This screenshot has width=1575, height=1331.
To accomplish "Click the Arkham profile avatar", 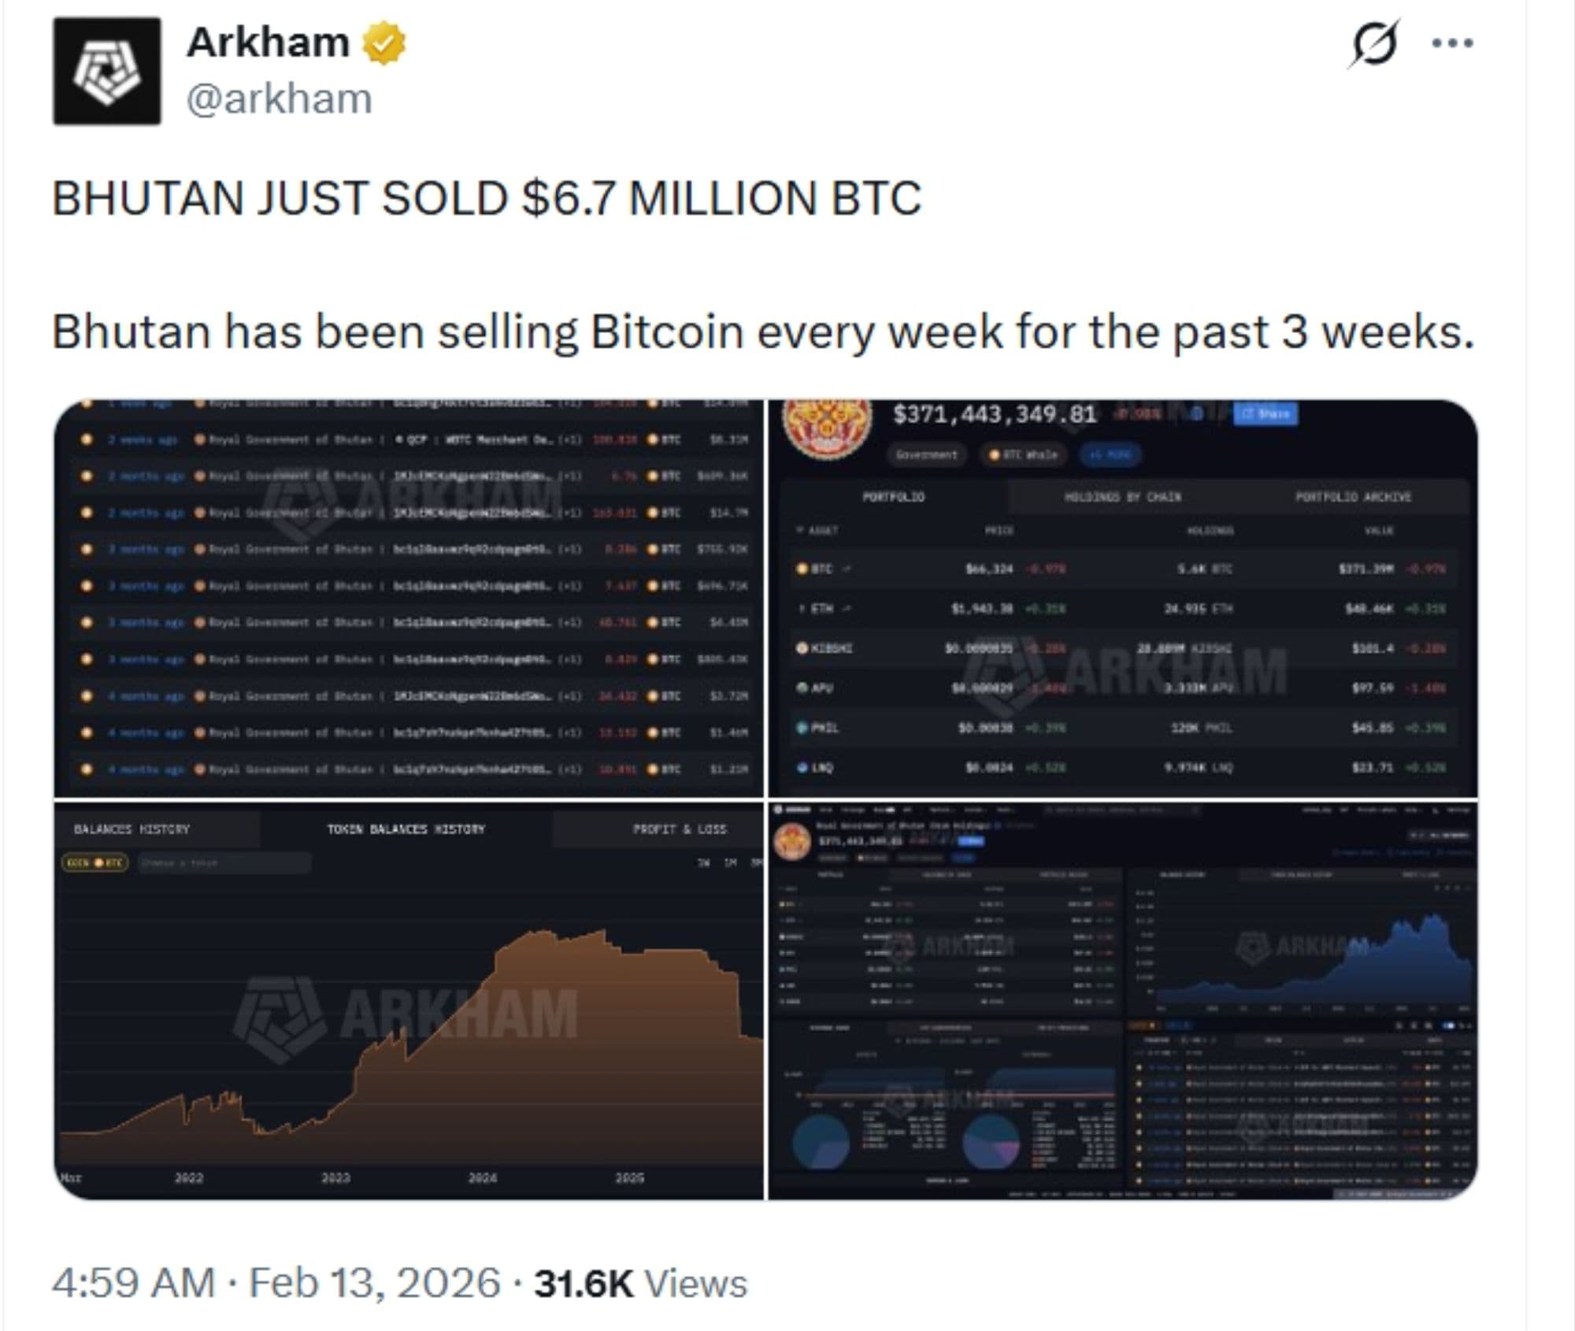I will tap(107, 71).
